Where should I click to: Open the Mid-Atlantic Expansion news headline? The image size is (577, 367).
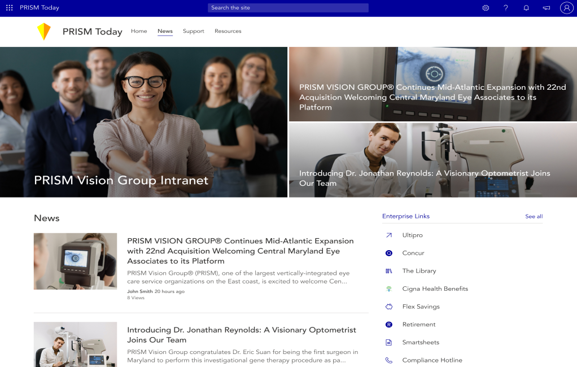pyautogui.click(x=241, y=251)
